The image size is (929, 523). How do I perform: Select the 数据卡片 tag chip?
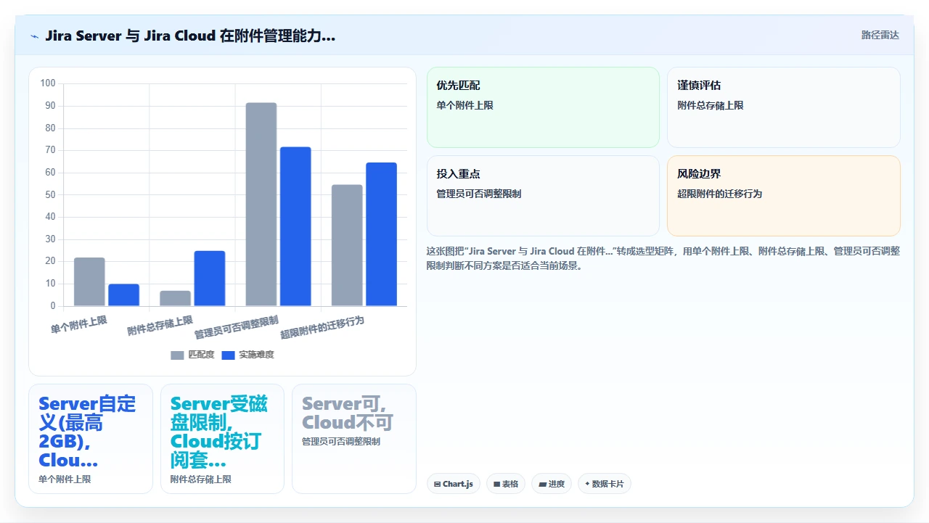[x=605, y=484]
